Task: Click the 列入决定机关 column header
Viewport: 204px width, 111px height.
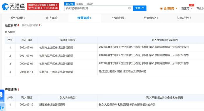Action: [x=68, y=98]
